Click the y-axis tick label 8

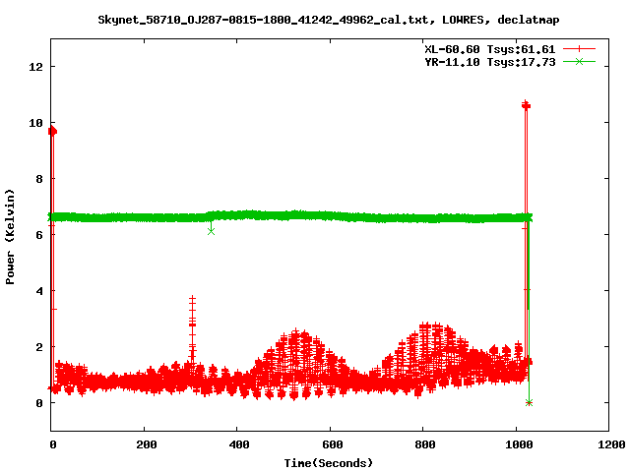[39, 179]
